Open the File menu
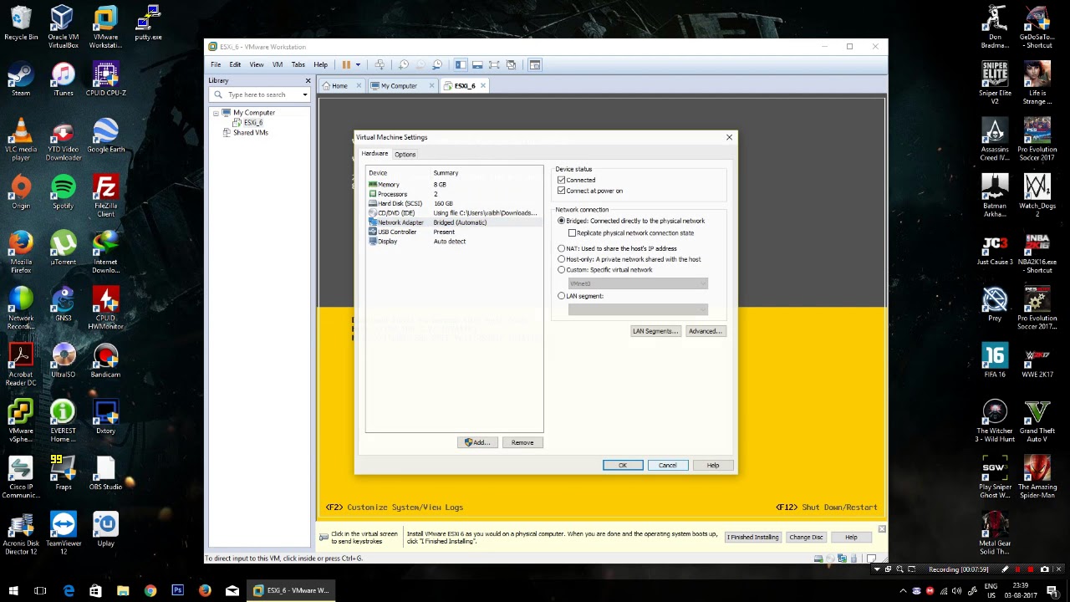Viewport: 1070px width, 602px height. tap(216, 64)
